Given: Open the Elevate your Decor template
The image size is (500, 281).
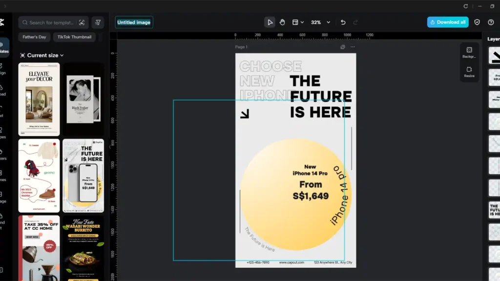Looking at the screenshot, I should click(39, 100).
